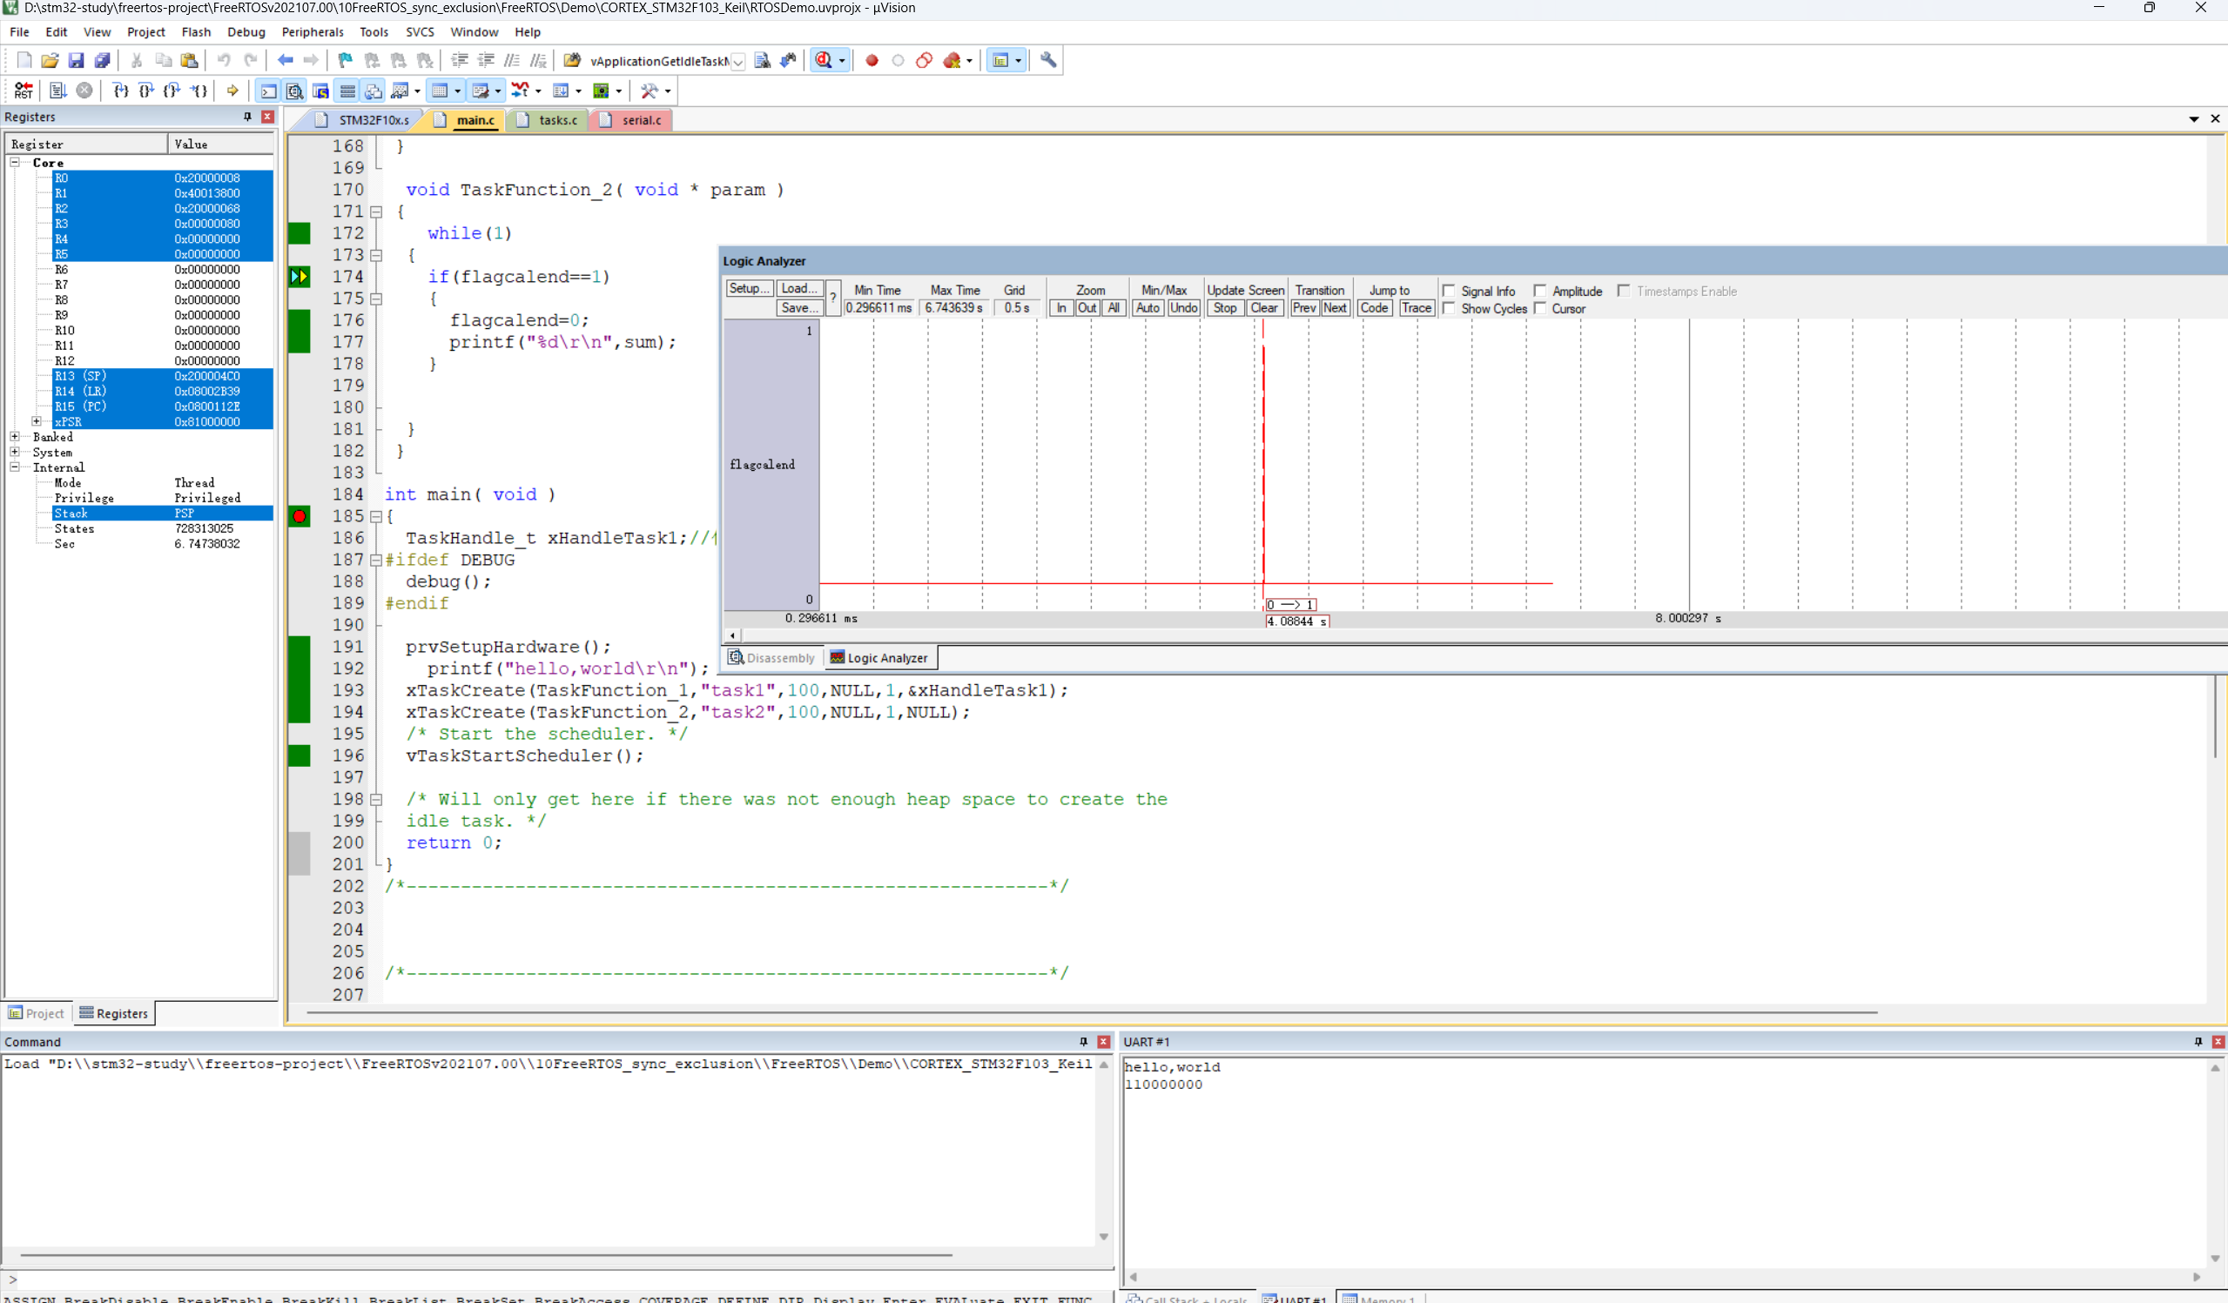Expand the Banked registers node

pyautogui.click(x=15, y=437)
